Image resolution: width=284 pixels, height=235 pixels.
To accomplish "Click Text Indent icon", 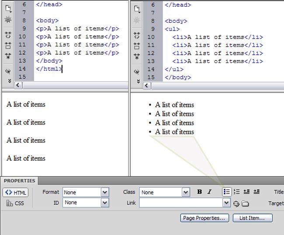I will [256, 192].
